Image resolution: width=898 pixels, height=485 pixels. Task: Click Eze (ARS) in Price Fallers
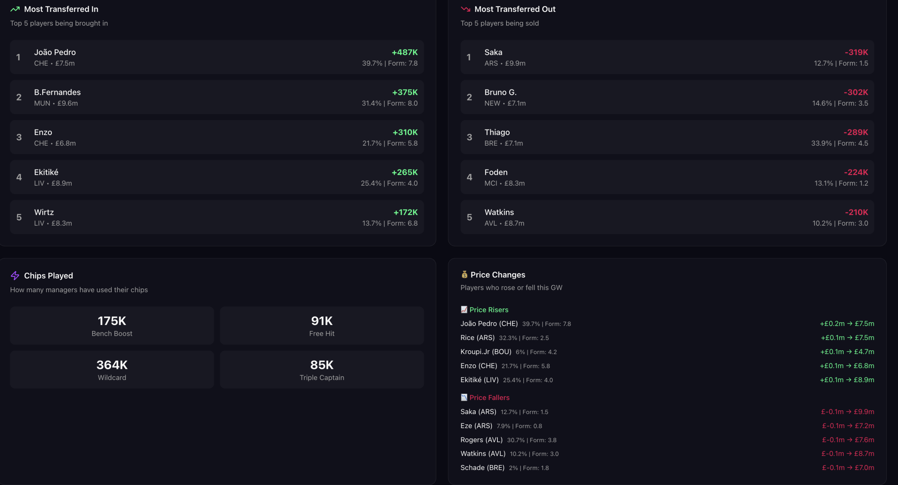click(x=476, y=426)
